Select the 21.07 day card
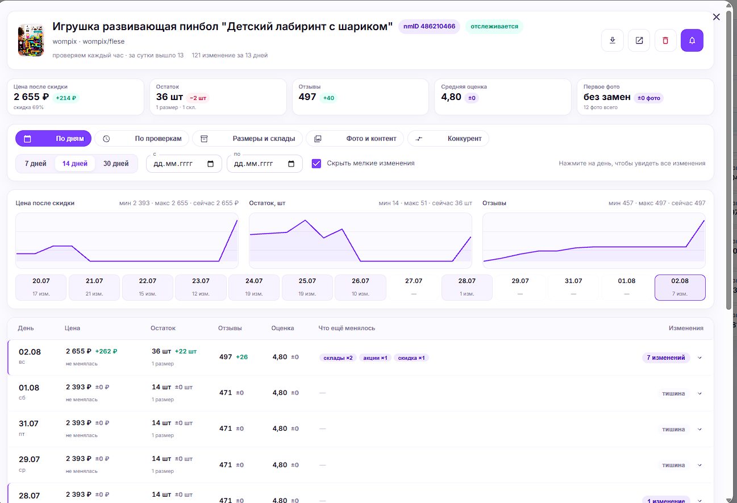 (94, 287)
